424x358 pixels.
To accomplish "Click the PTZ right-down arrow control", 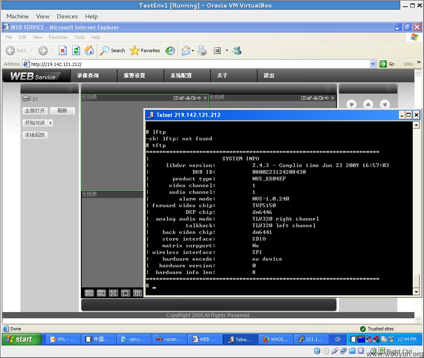I will click(x=385, y=104).
